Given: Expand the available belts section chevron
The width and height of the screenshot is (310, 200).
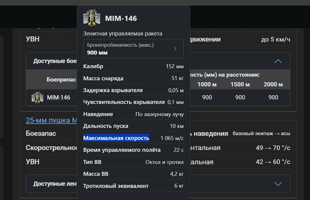Looking at the screenshot, I should (x=278, y=184).
